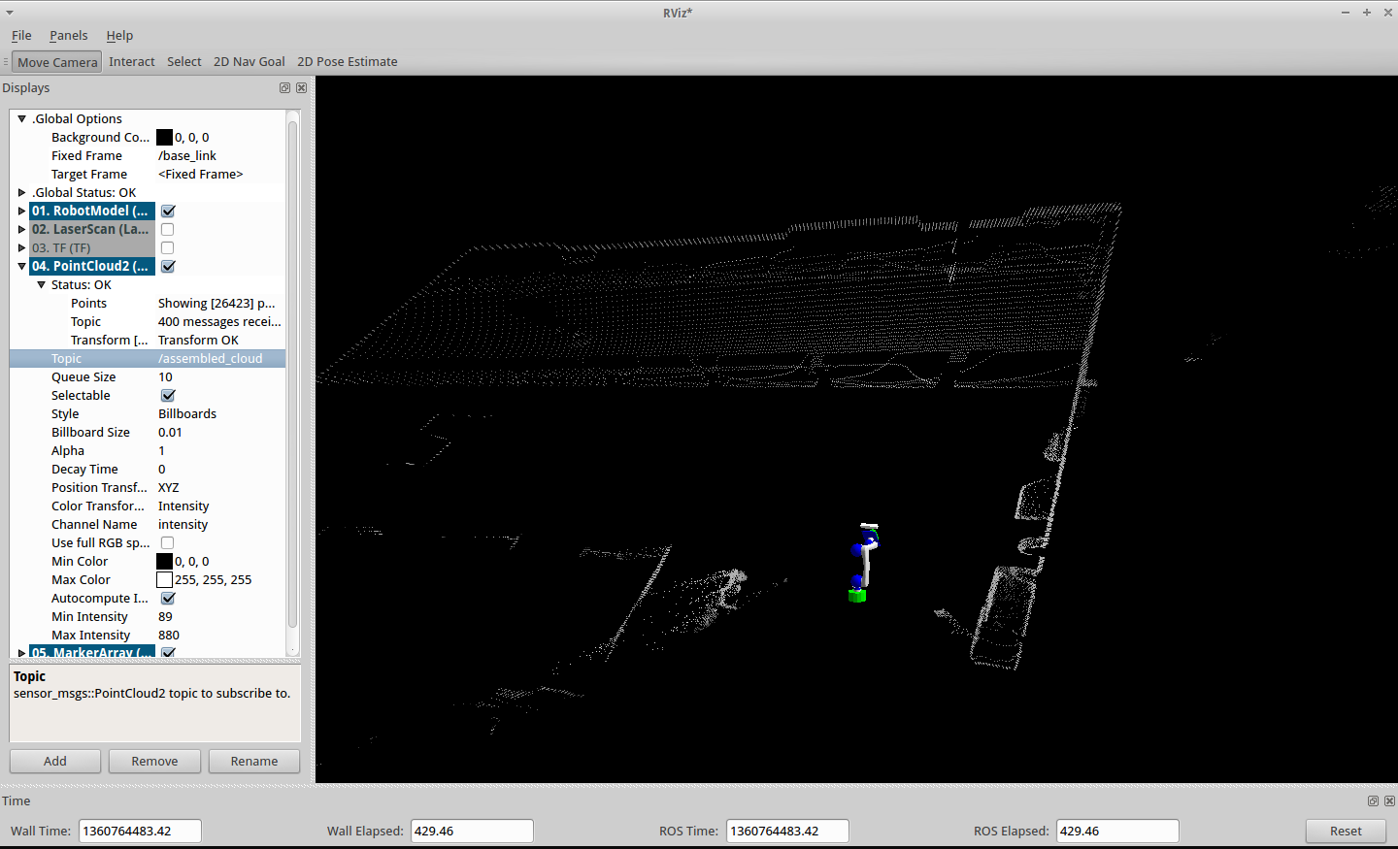Select '400 messages received' Topic status row
Screen dimensions: 1398x849
click(x=148, y=321)
